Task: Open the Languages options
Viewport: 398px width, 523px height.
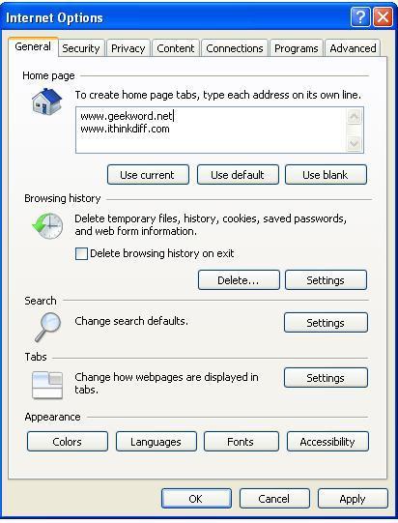Action: pos(156,441)
